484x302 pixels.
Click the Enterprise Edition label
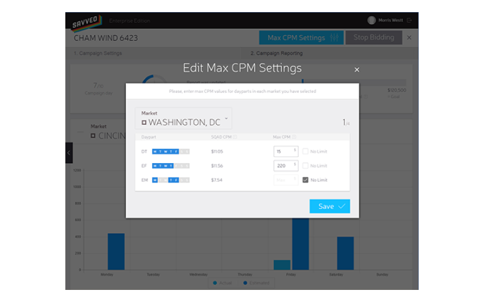point(129,21)
